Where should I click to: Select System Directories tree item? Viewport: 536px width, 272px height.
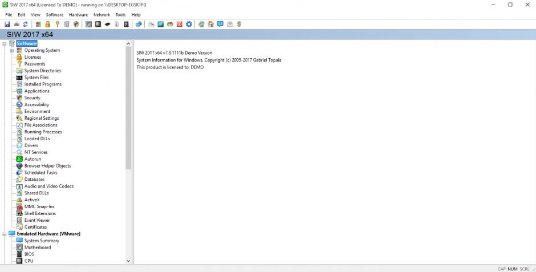pos(43,71)
